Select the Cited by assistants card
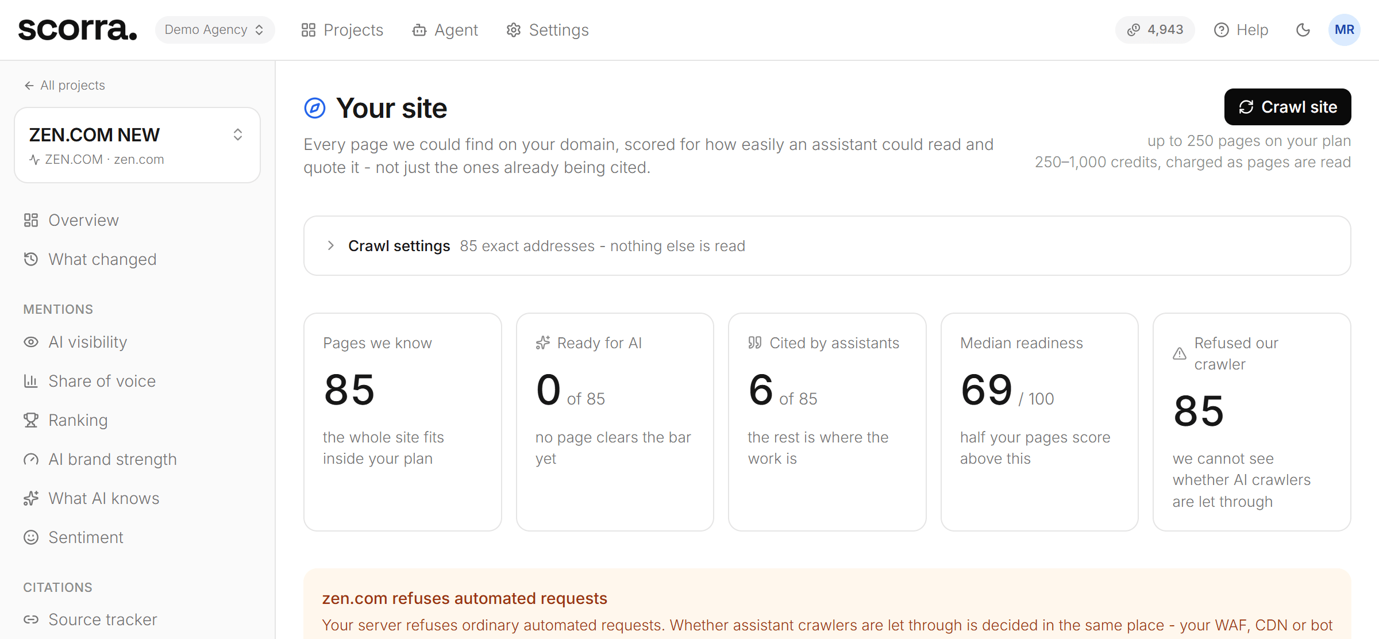1379x639 pixels. click(x=827, y=422)
